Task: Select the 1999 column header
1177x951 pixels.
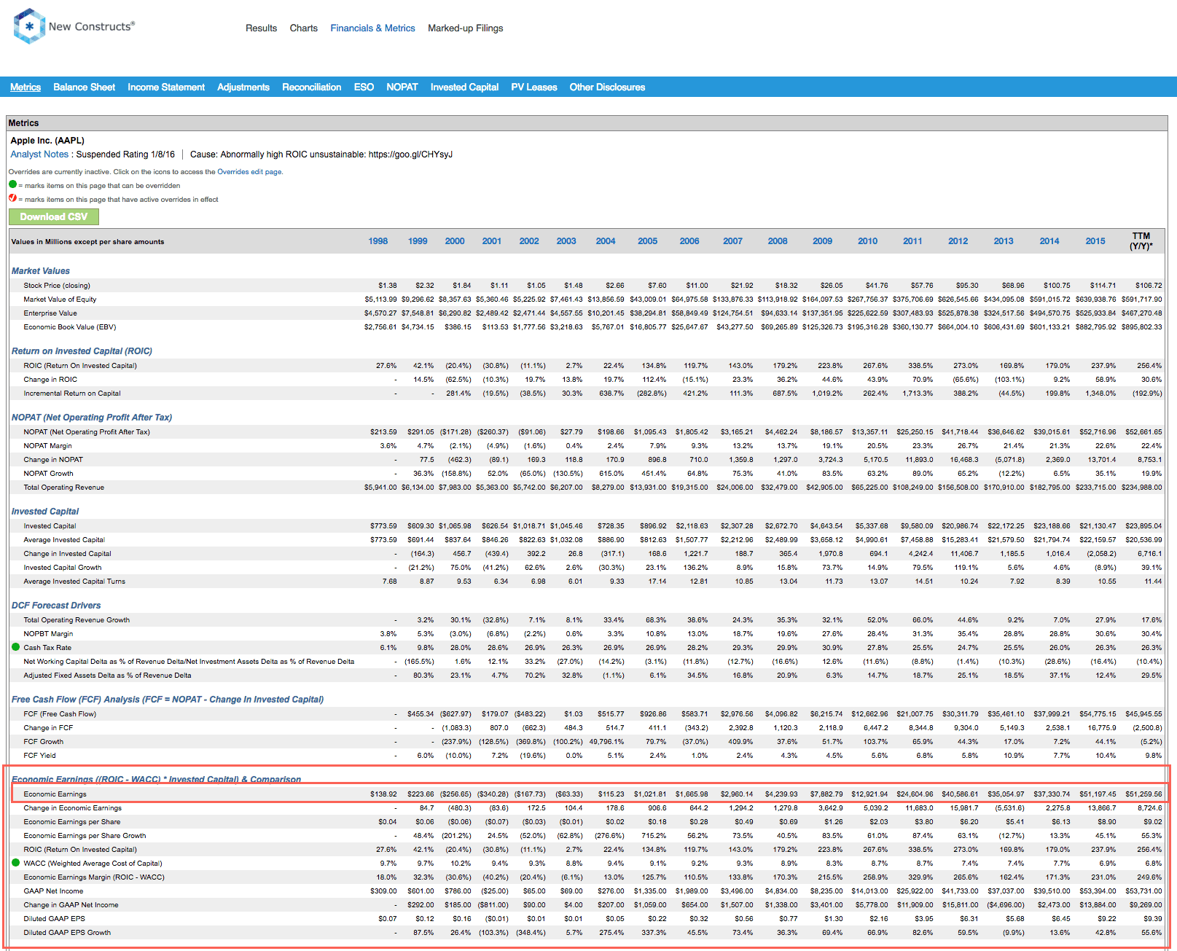Action: pyautogui.click(x=418, y=241)
